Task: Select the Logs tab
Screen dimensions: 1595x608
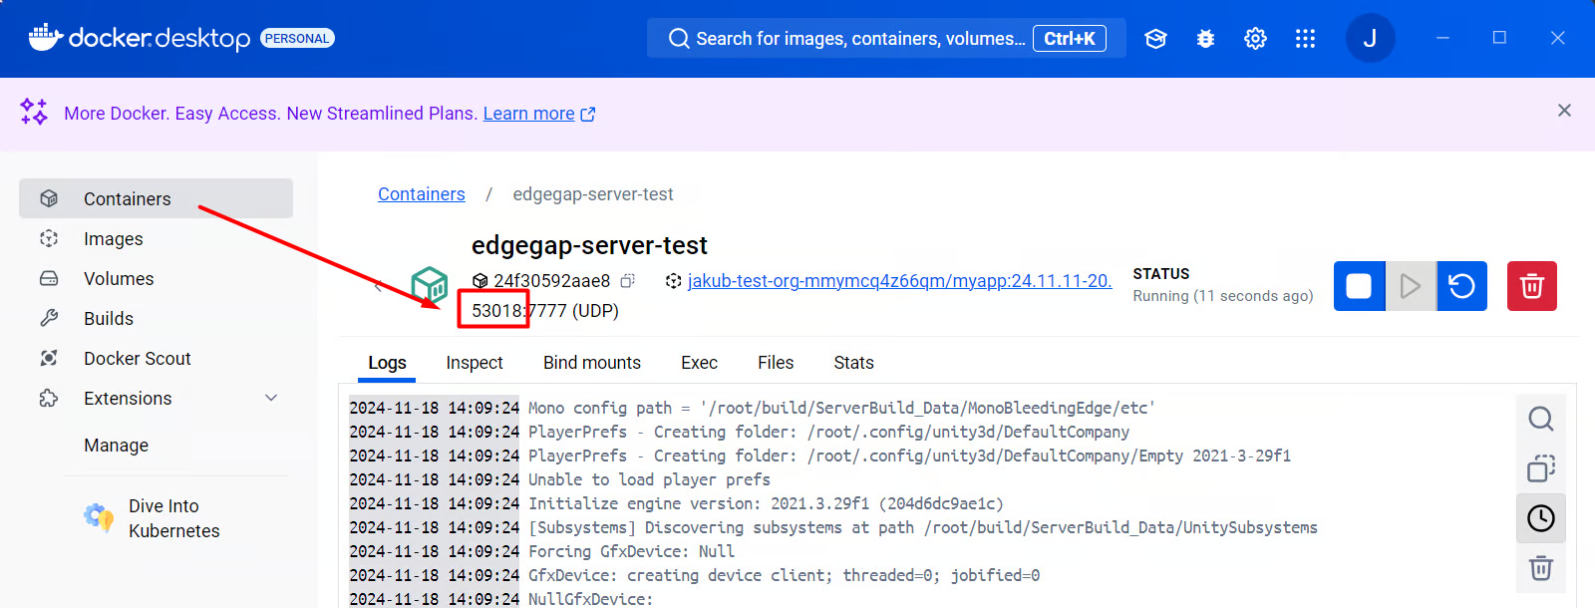Action: tap(387, 363)
